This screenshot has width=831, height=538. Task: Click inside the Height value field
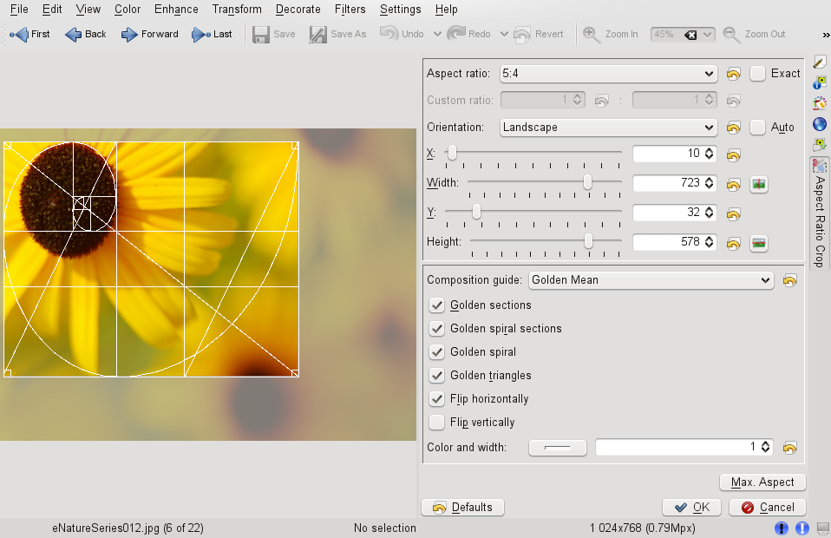click(x=668, y=242)
